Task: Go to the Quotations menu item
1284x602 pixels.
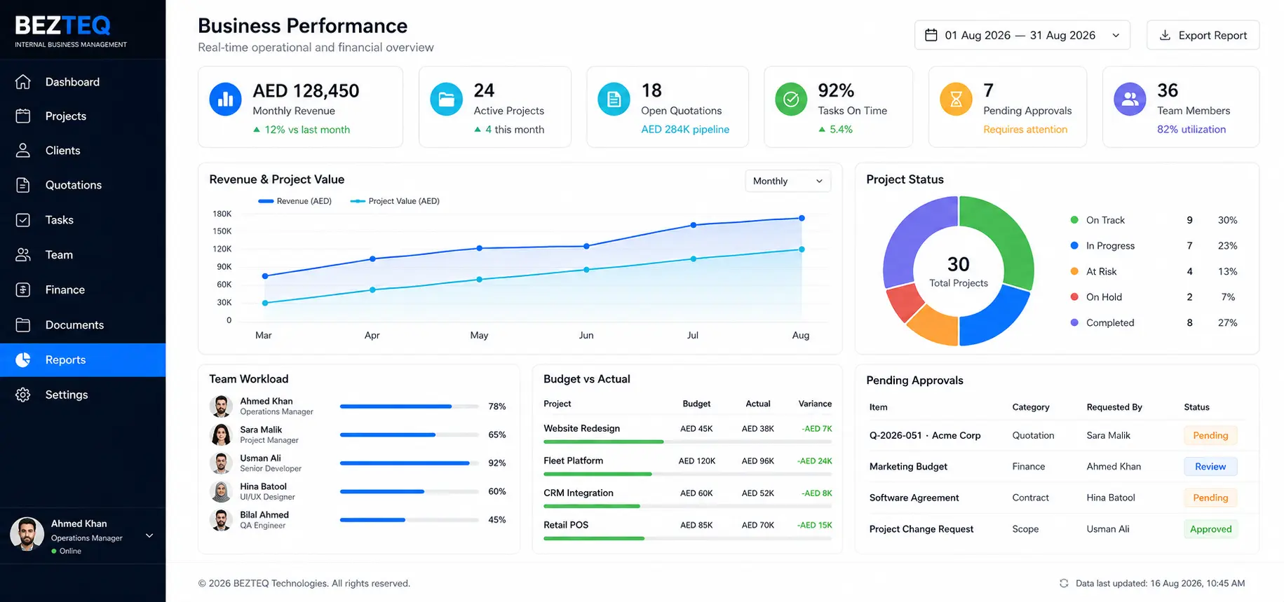Action: point(83,185)
